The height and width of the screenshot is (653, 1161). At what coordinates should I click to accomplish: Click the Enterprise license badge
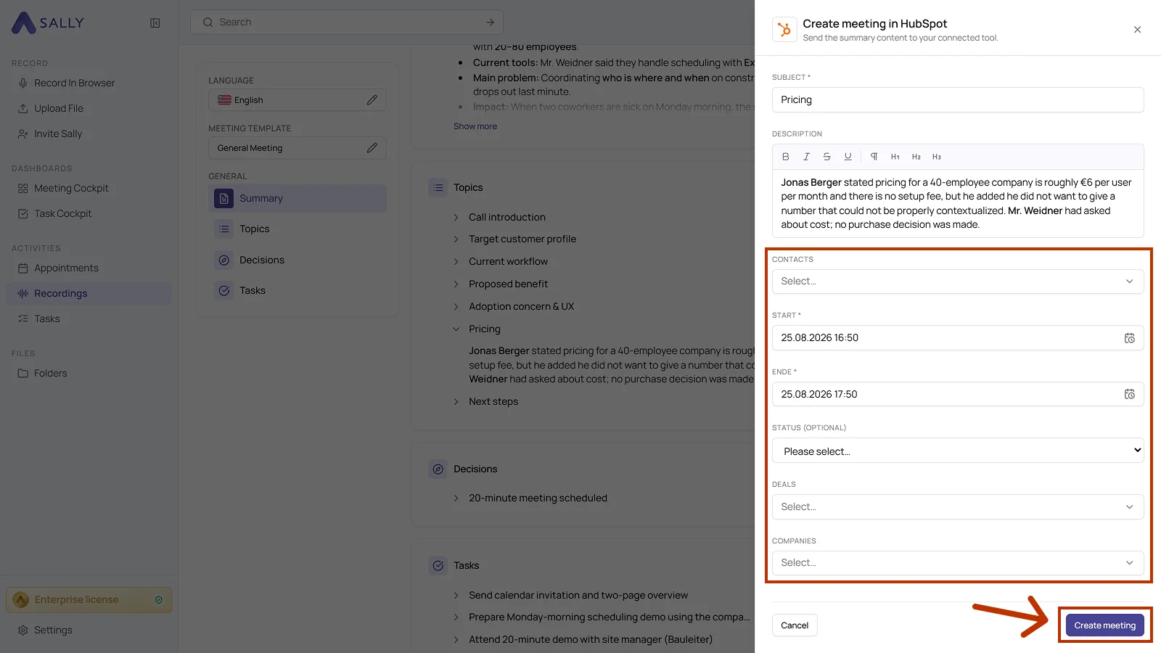[x=89, y=600]
